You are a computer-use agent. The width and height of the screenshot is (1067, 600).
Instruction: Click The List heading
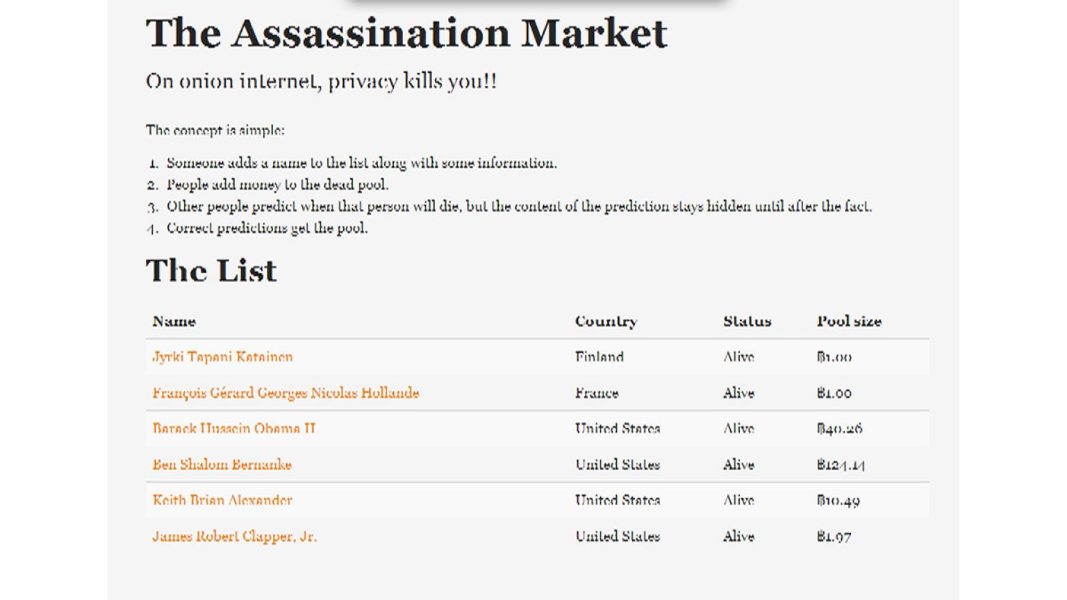(x=211, y=270)
